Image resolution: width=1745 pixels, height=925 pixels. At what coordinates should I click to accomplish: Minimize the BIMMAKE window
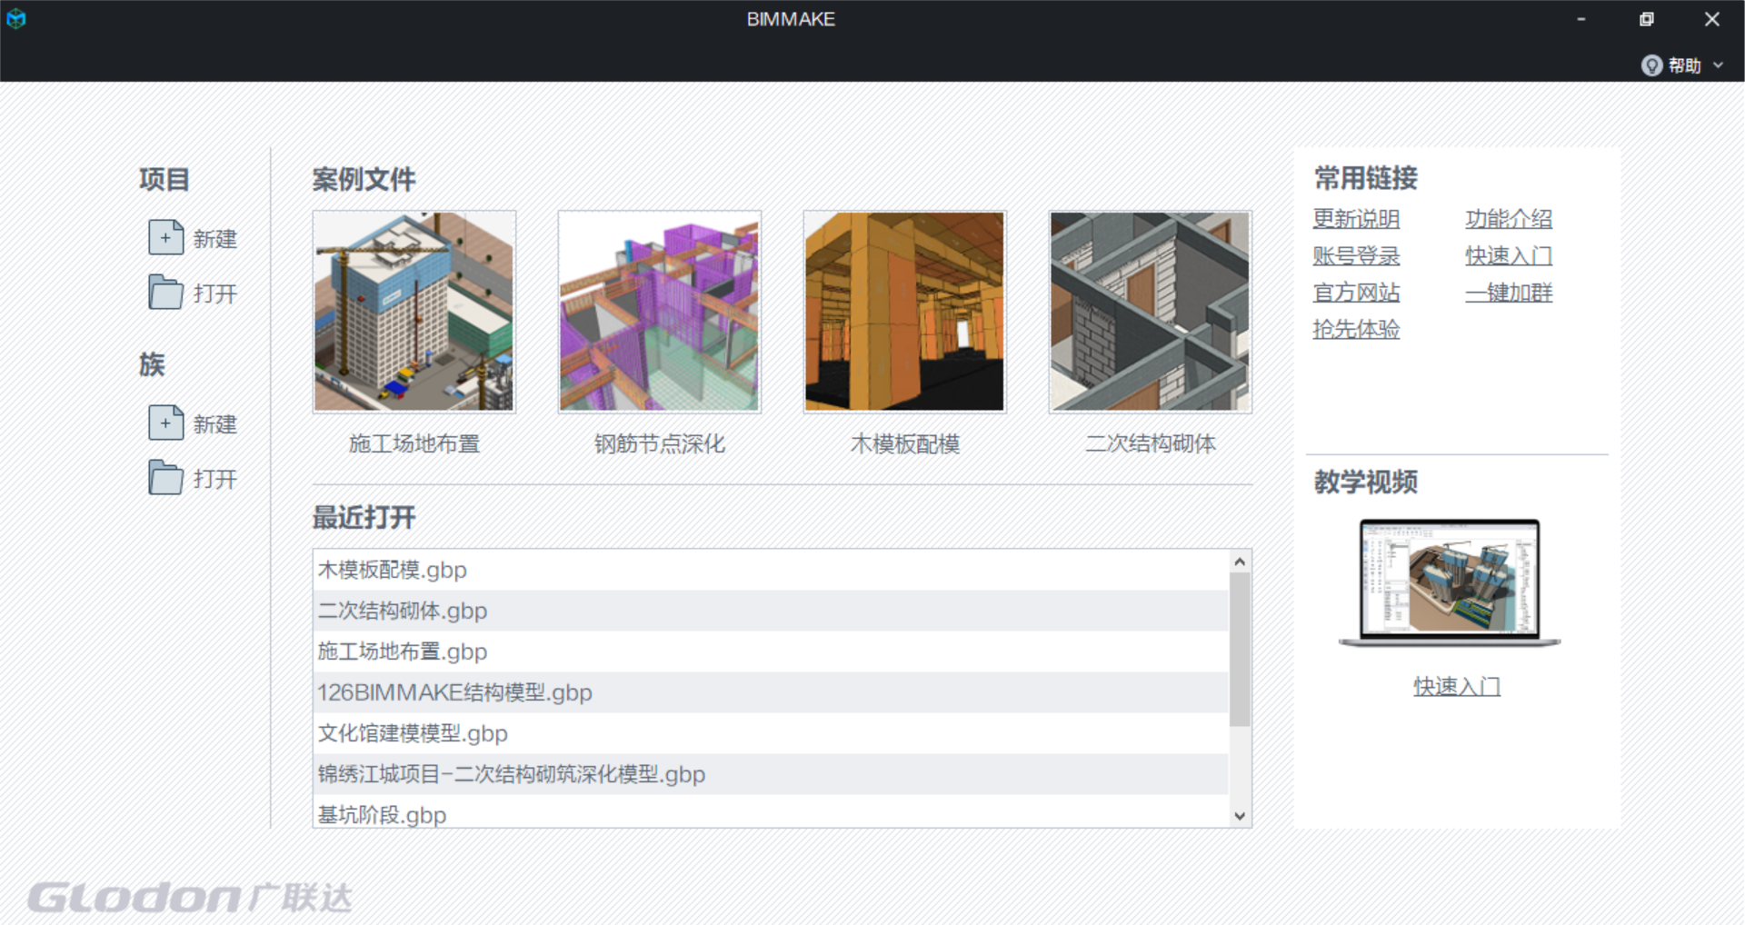tap(1581, 19)
